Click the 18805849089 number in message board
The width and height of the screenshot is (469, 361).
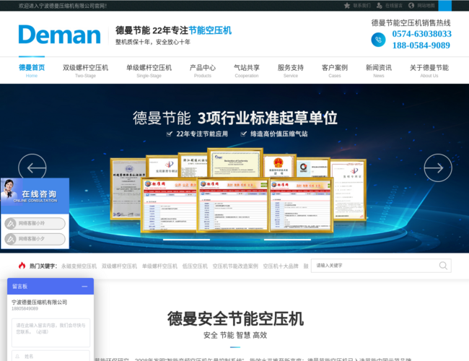[25, 308]
